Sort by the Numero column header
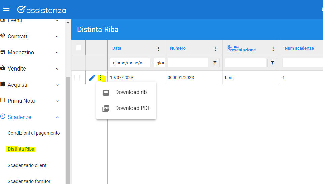Viewport: 323px width, 184px height. click(178, 48)
